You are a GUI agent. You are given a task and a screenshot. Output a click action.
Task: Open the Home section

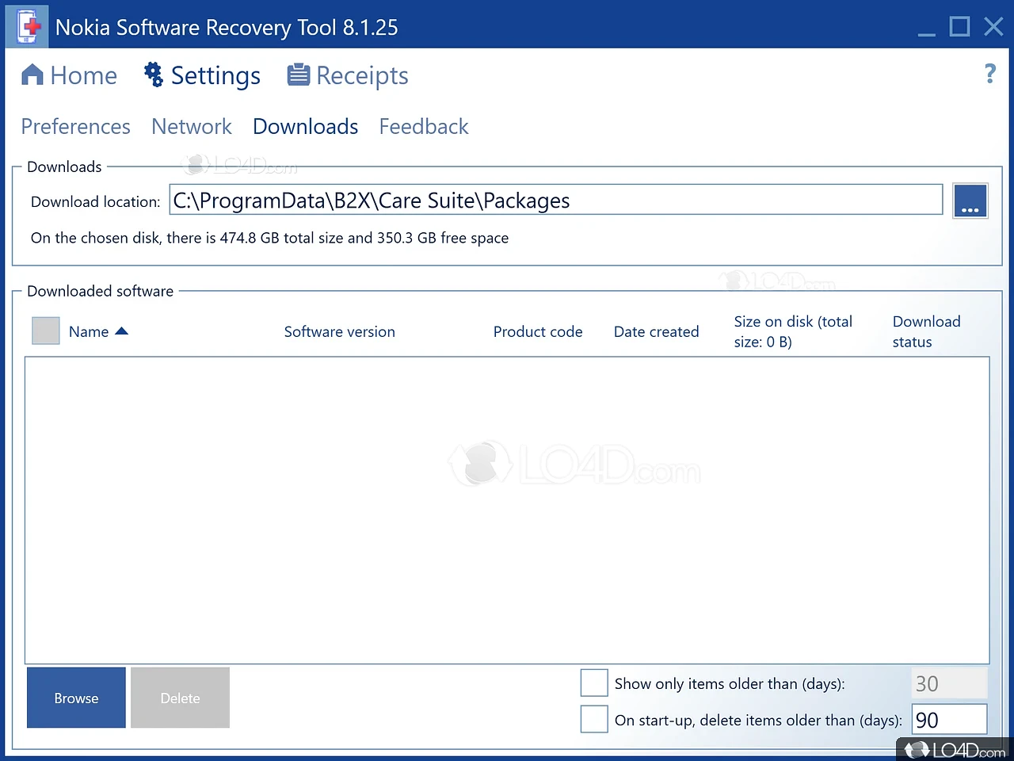click(69, 75)
